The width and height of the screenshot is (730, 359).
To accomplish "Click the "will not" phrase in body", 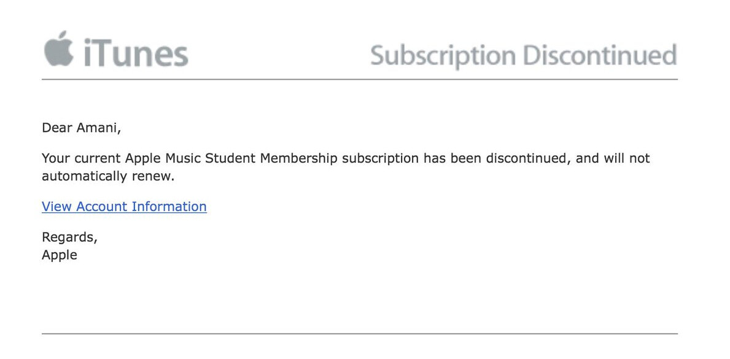I will pyautogui.click(x=626, y=158).
